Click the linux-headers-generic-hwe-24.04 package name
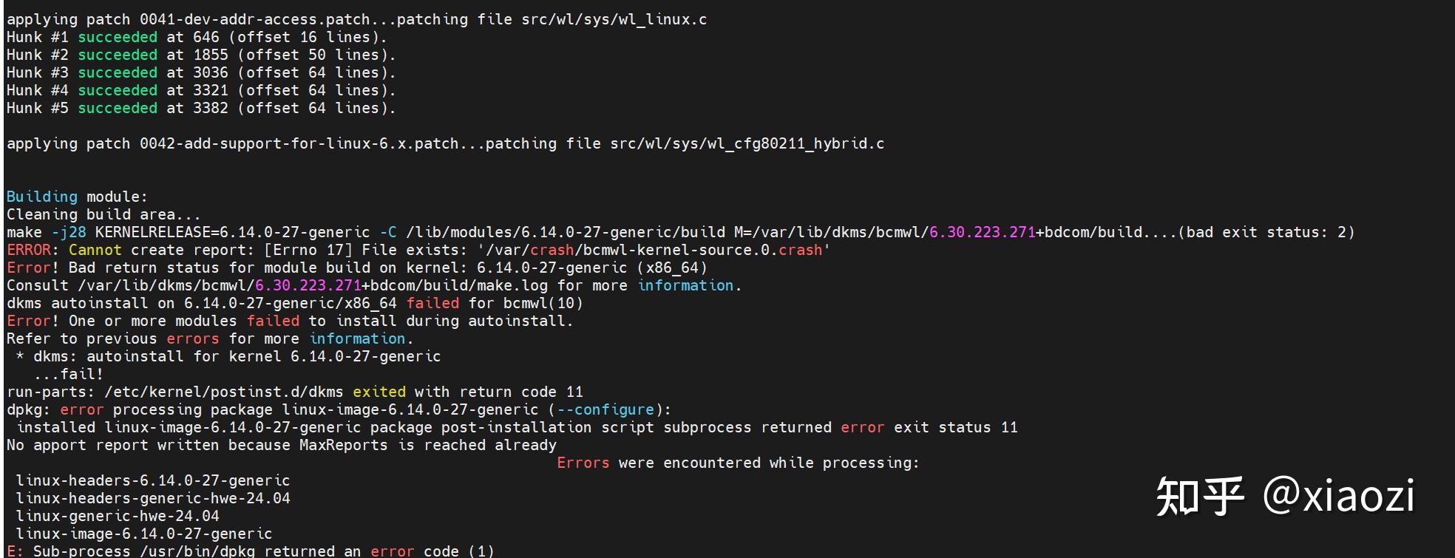Screen dimensions: 1455x558 (153, 499)
